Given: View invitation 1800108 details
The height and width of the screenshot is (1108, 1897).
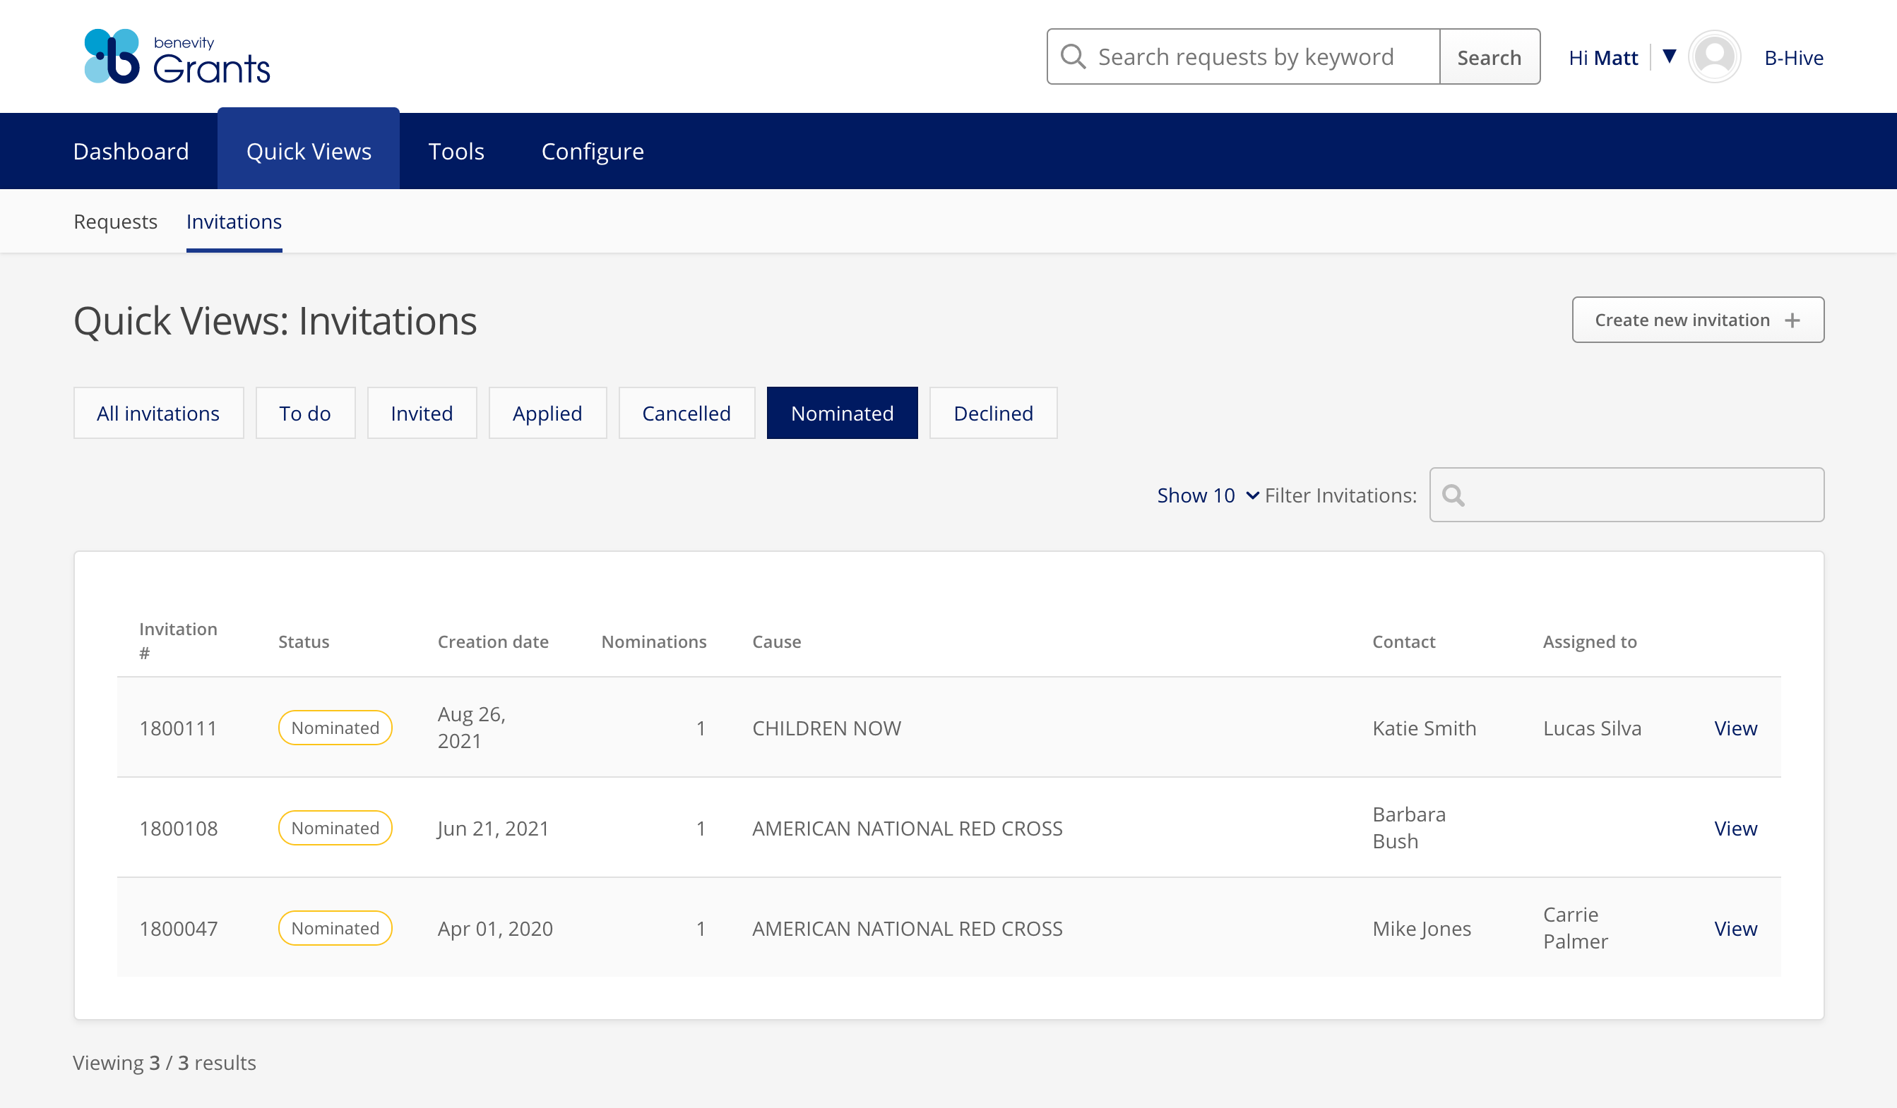Looking at the screenshot, I should coord(1735,829).
